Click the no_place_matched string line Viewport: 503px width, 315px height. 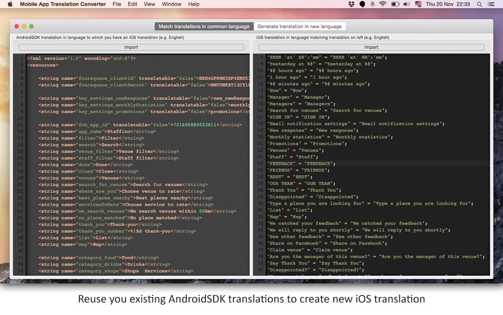(120, 217)
